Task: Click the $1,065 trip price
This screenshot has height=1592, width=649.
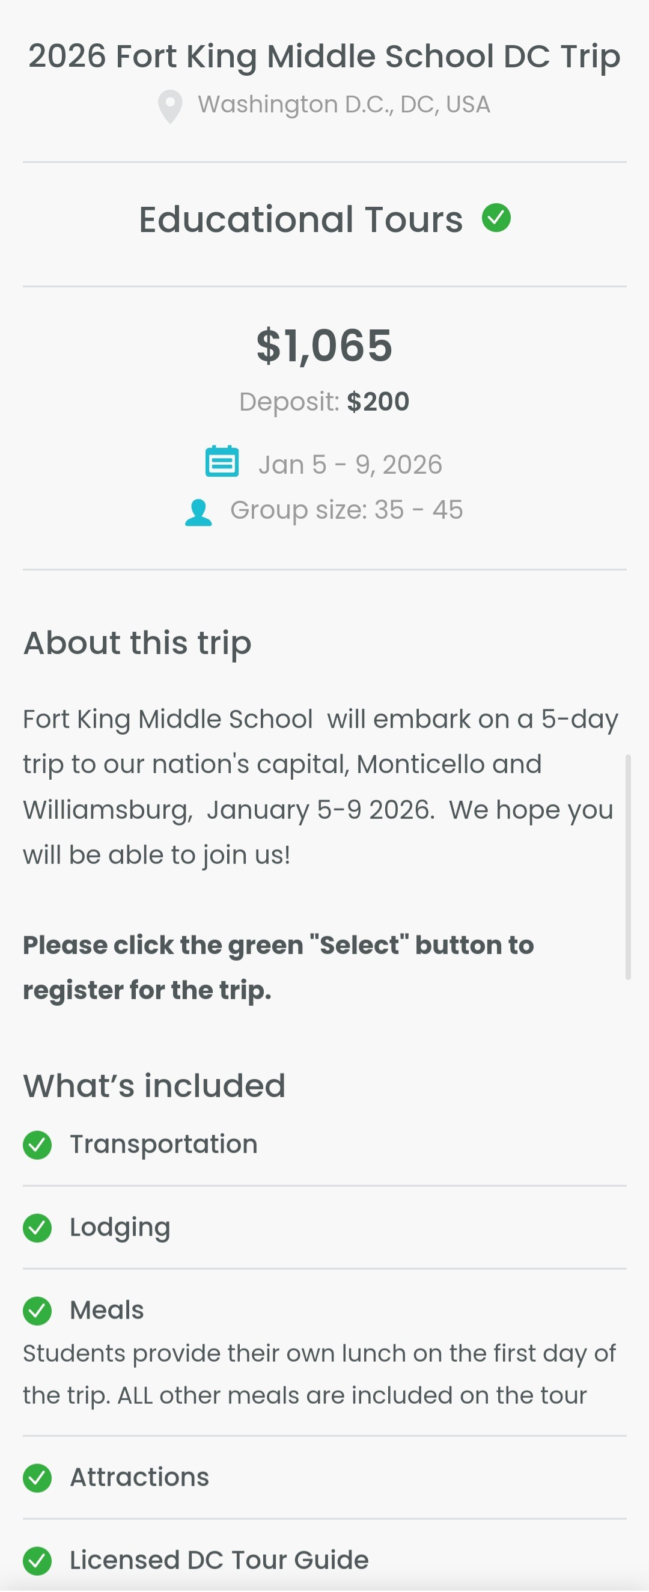Action: [324, 346]
